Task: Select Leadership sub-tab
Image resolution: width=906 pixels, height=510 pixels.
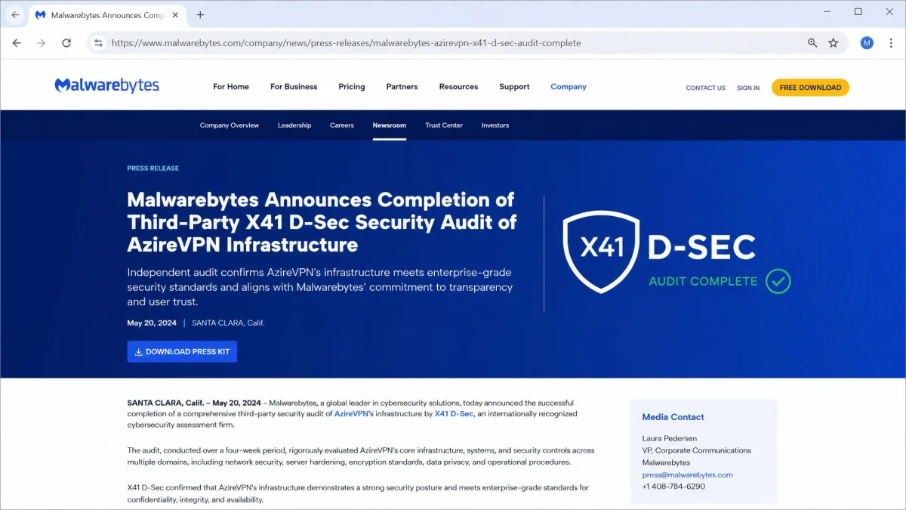Action: 294,125
